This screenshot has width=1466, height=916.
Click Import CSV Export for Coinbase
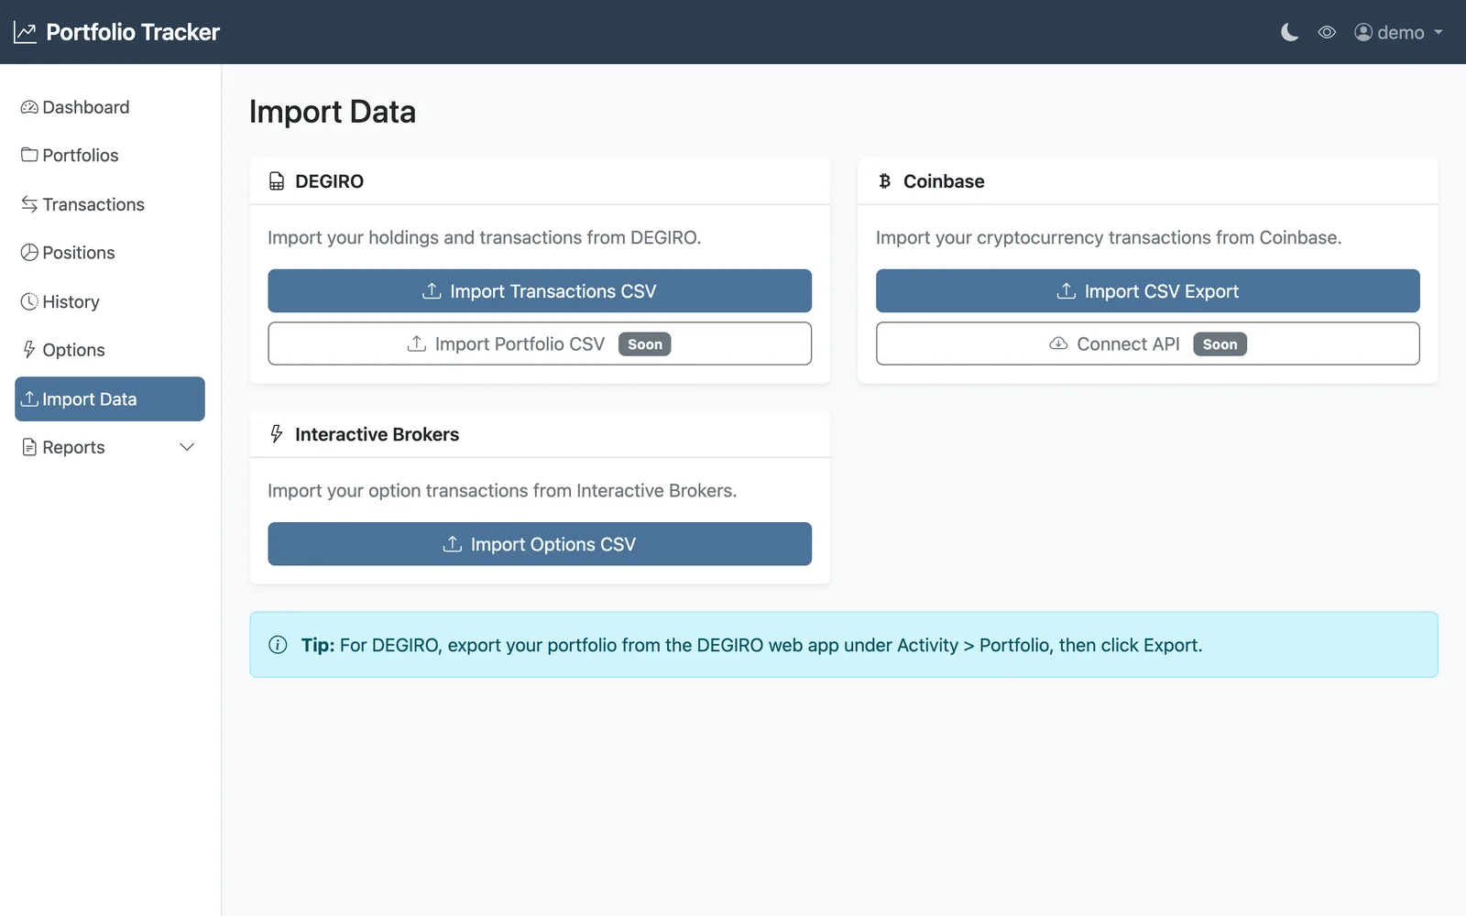click(1148, 290)
